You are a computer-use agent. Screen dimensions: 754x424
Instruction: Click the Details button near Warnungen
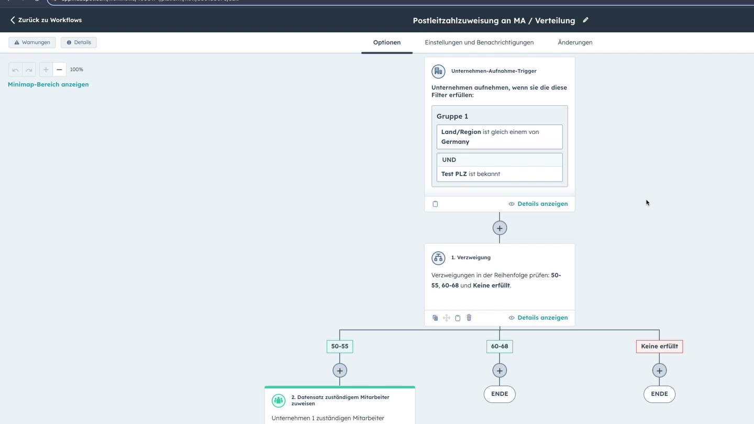pos(79,42)
